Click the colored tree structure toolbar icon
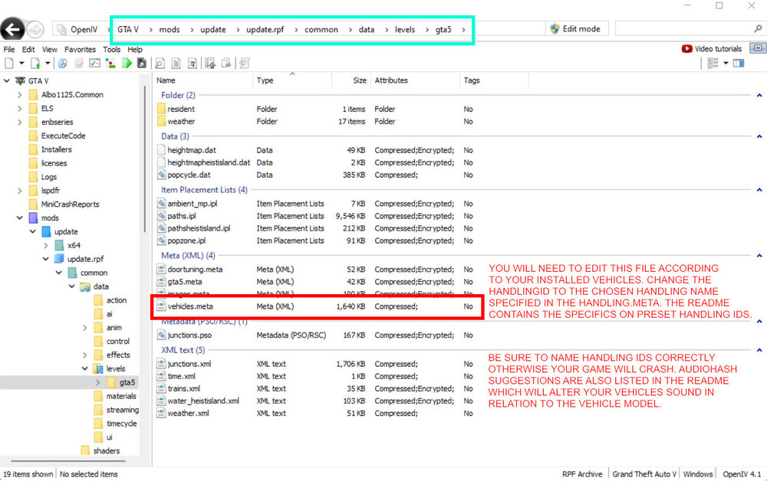 [110, 63]
